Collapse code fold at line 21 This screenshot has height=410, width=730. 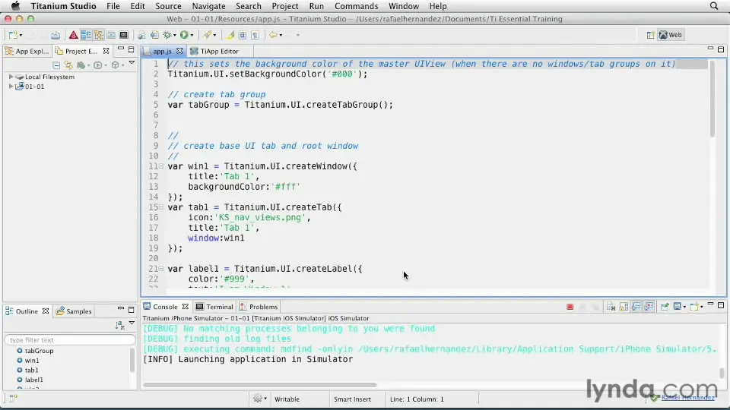pos(161,268)
